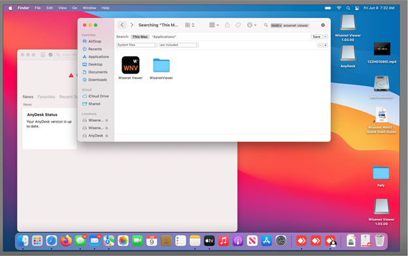Clear the Finder search field
408x256 pixels.
[x=323, y=25]
